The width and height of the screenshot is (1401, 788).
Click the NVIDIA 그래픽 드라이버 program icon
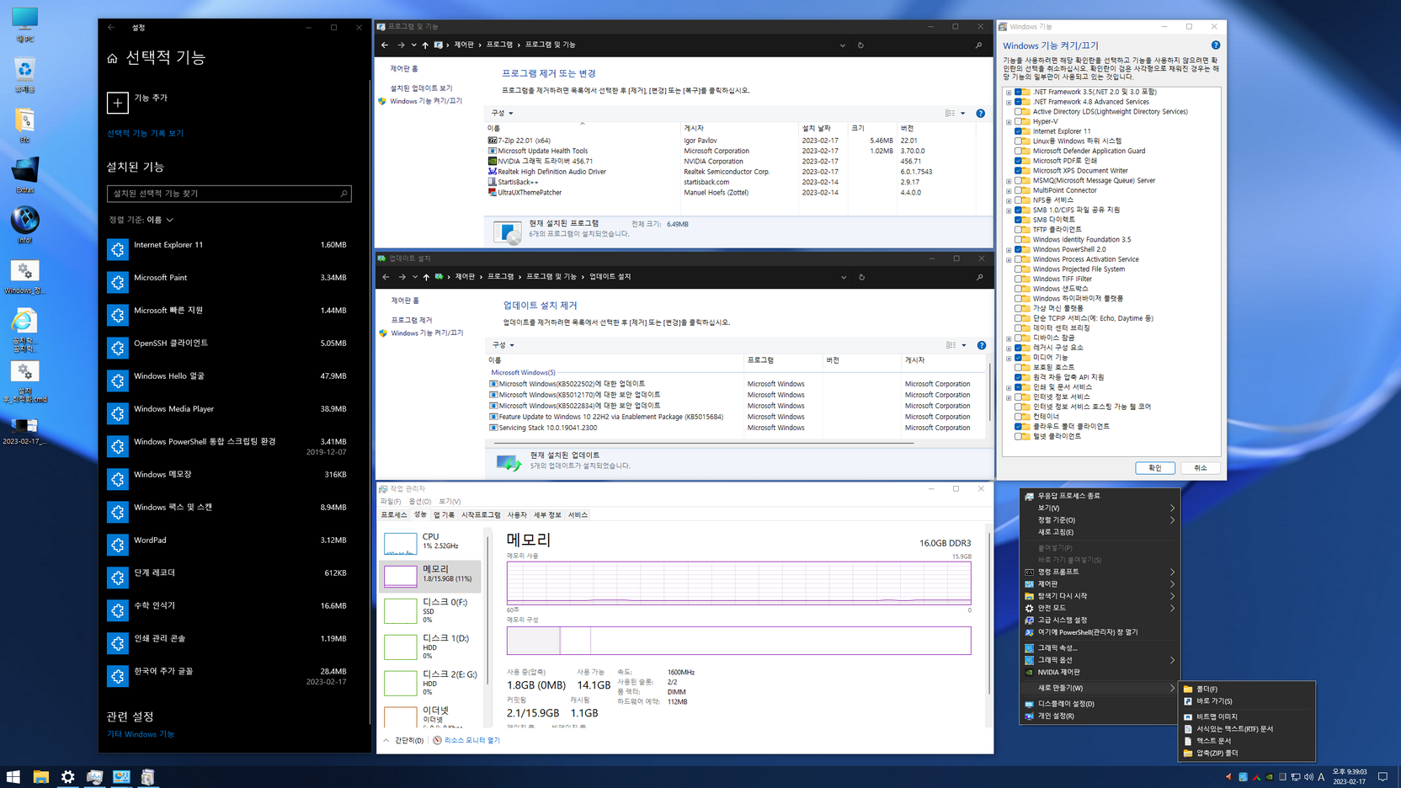coord(493,161)
